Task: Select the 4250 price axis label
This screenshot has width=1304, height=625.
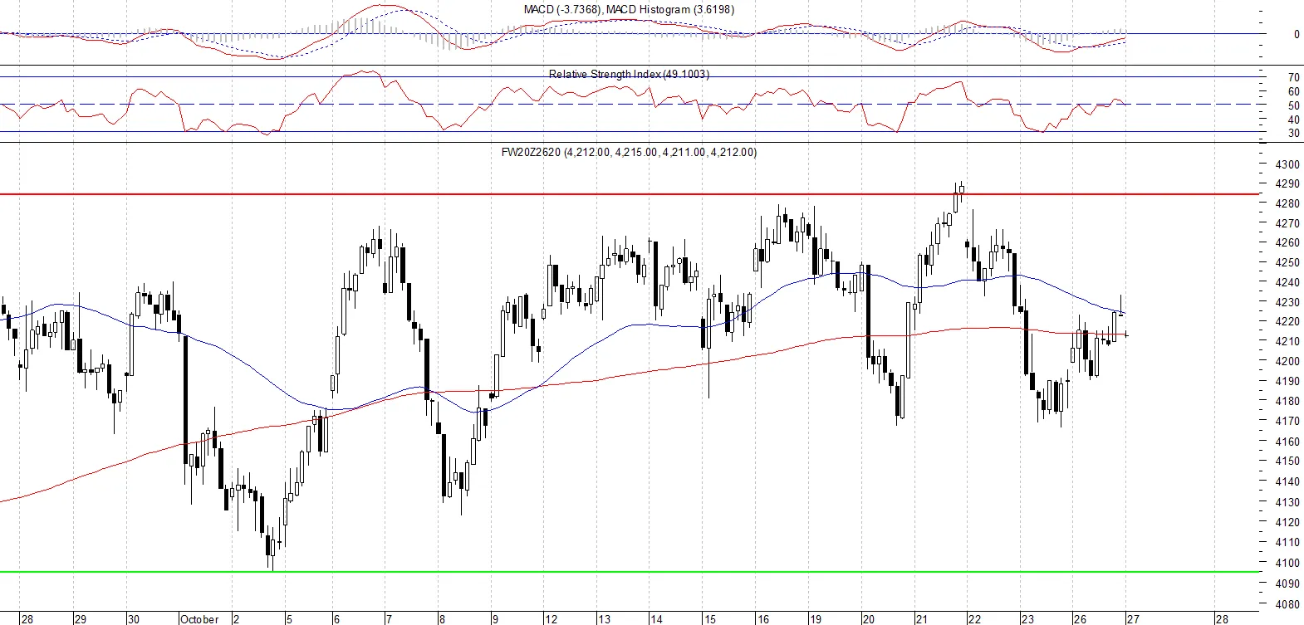Action: click(1288, 263)
